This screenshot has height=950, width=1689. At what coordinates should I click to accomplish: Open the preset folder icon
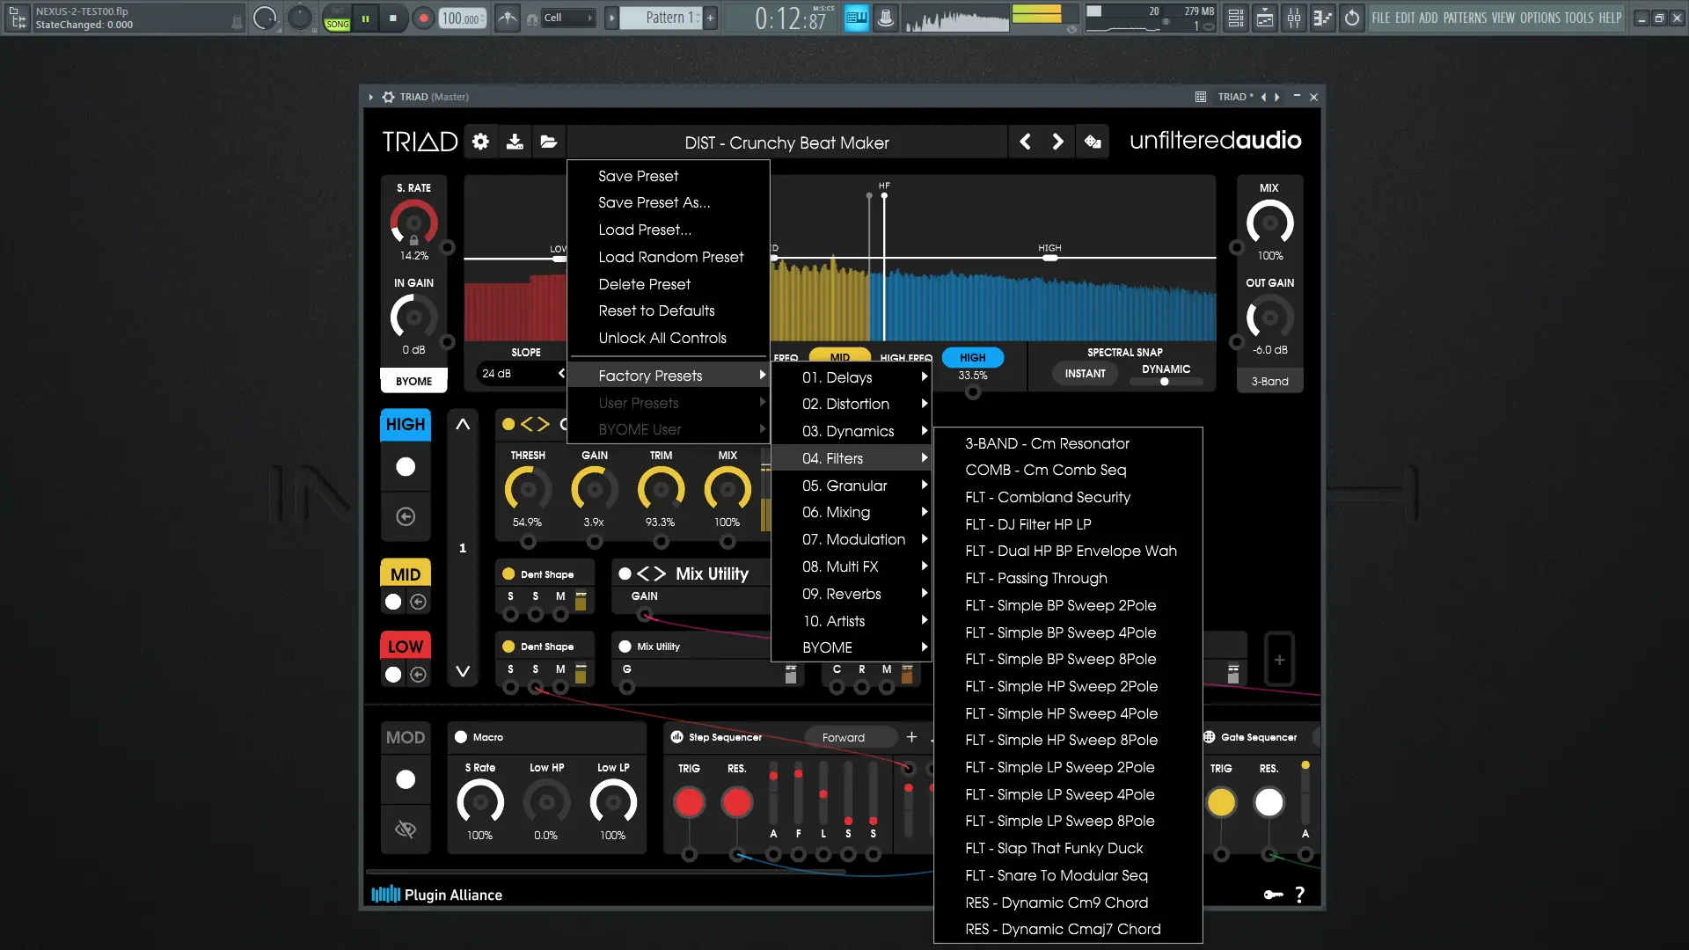549,142
